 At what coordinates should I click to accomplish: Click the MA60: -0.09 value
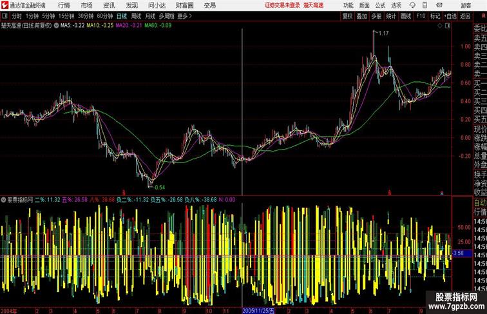tap(158, 26)
